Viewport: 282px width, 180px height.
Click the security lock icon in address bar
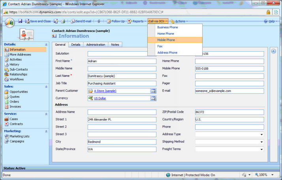[x=268, y=12]
